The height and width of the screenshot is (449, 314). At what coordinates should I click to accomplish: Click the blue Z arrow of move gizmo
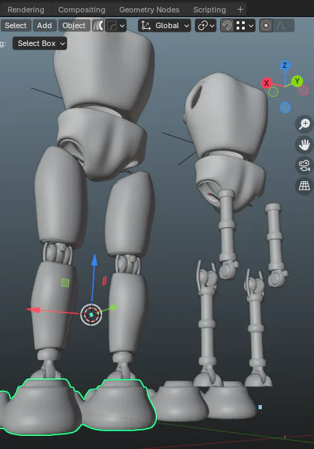pos(94,259)
